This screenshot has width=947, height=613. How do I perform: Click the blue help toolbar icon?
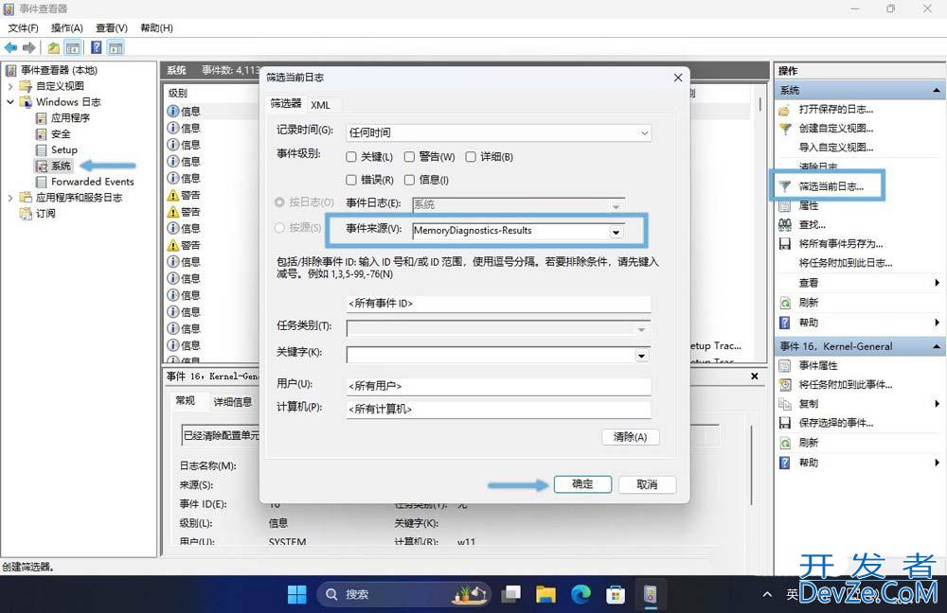[96, 47]
